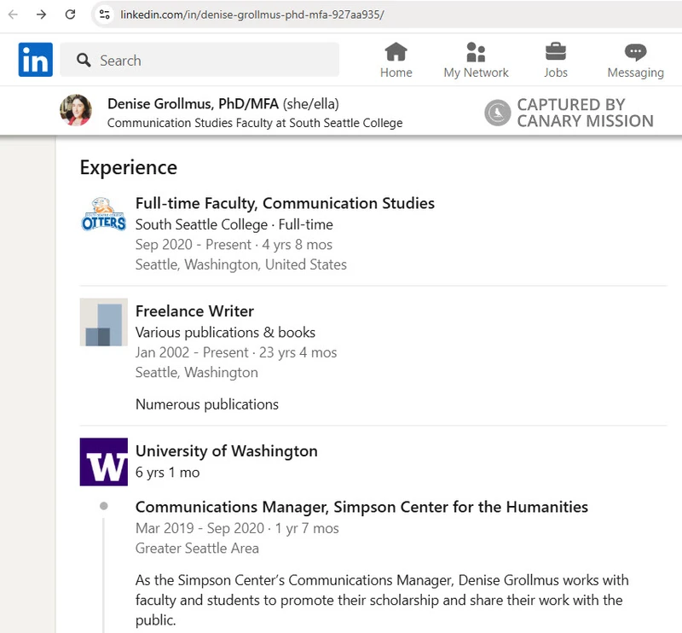Viewport: 682px width, 633px height.
Task: Click the browser back arrow
Action: coord(13,15)
